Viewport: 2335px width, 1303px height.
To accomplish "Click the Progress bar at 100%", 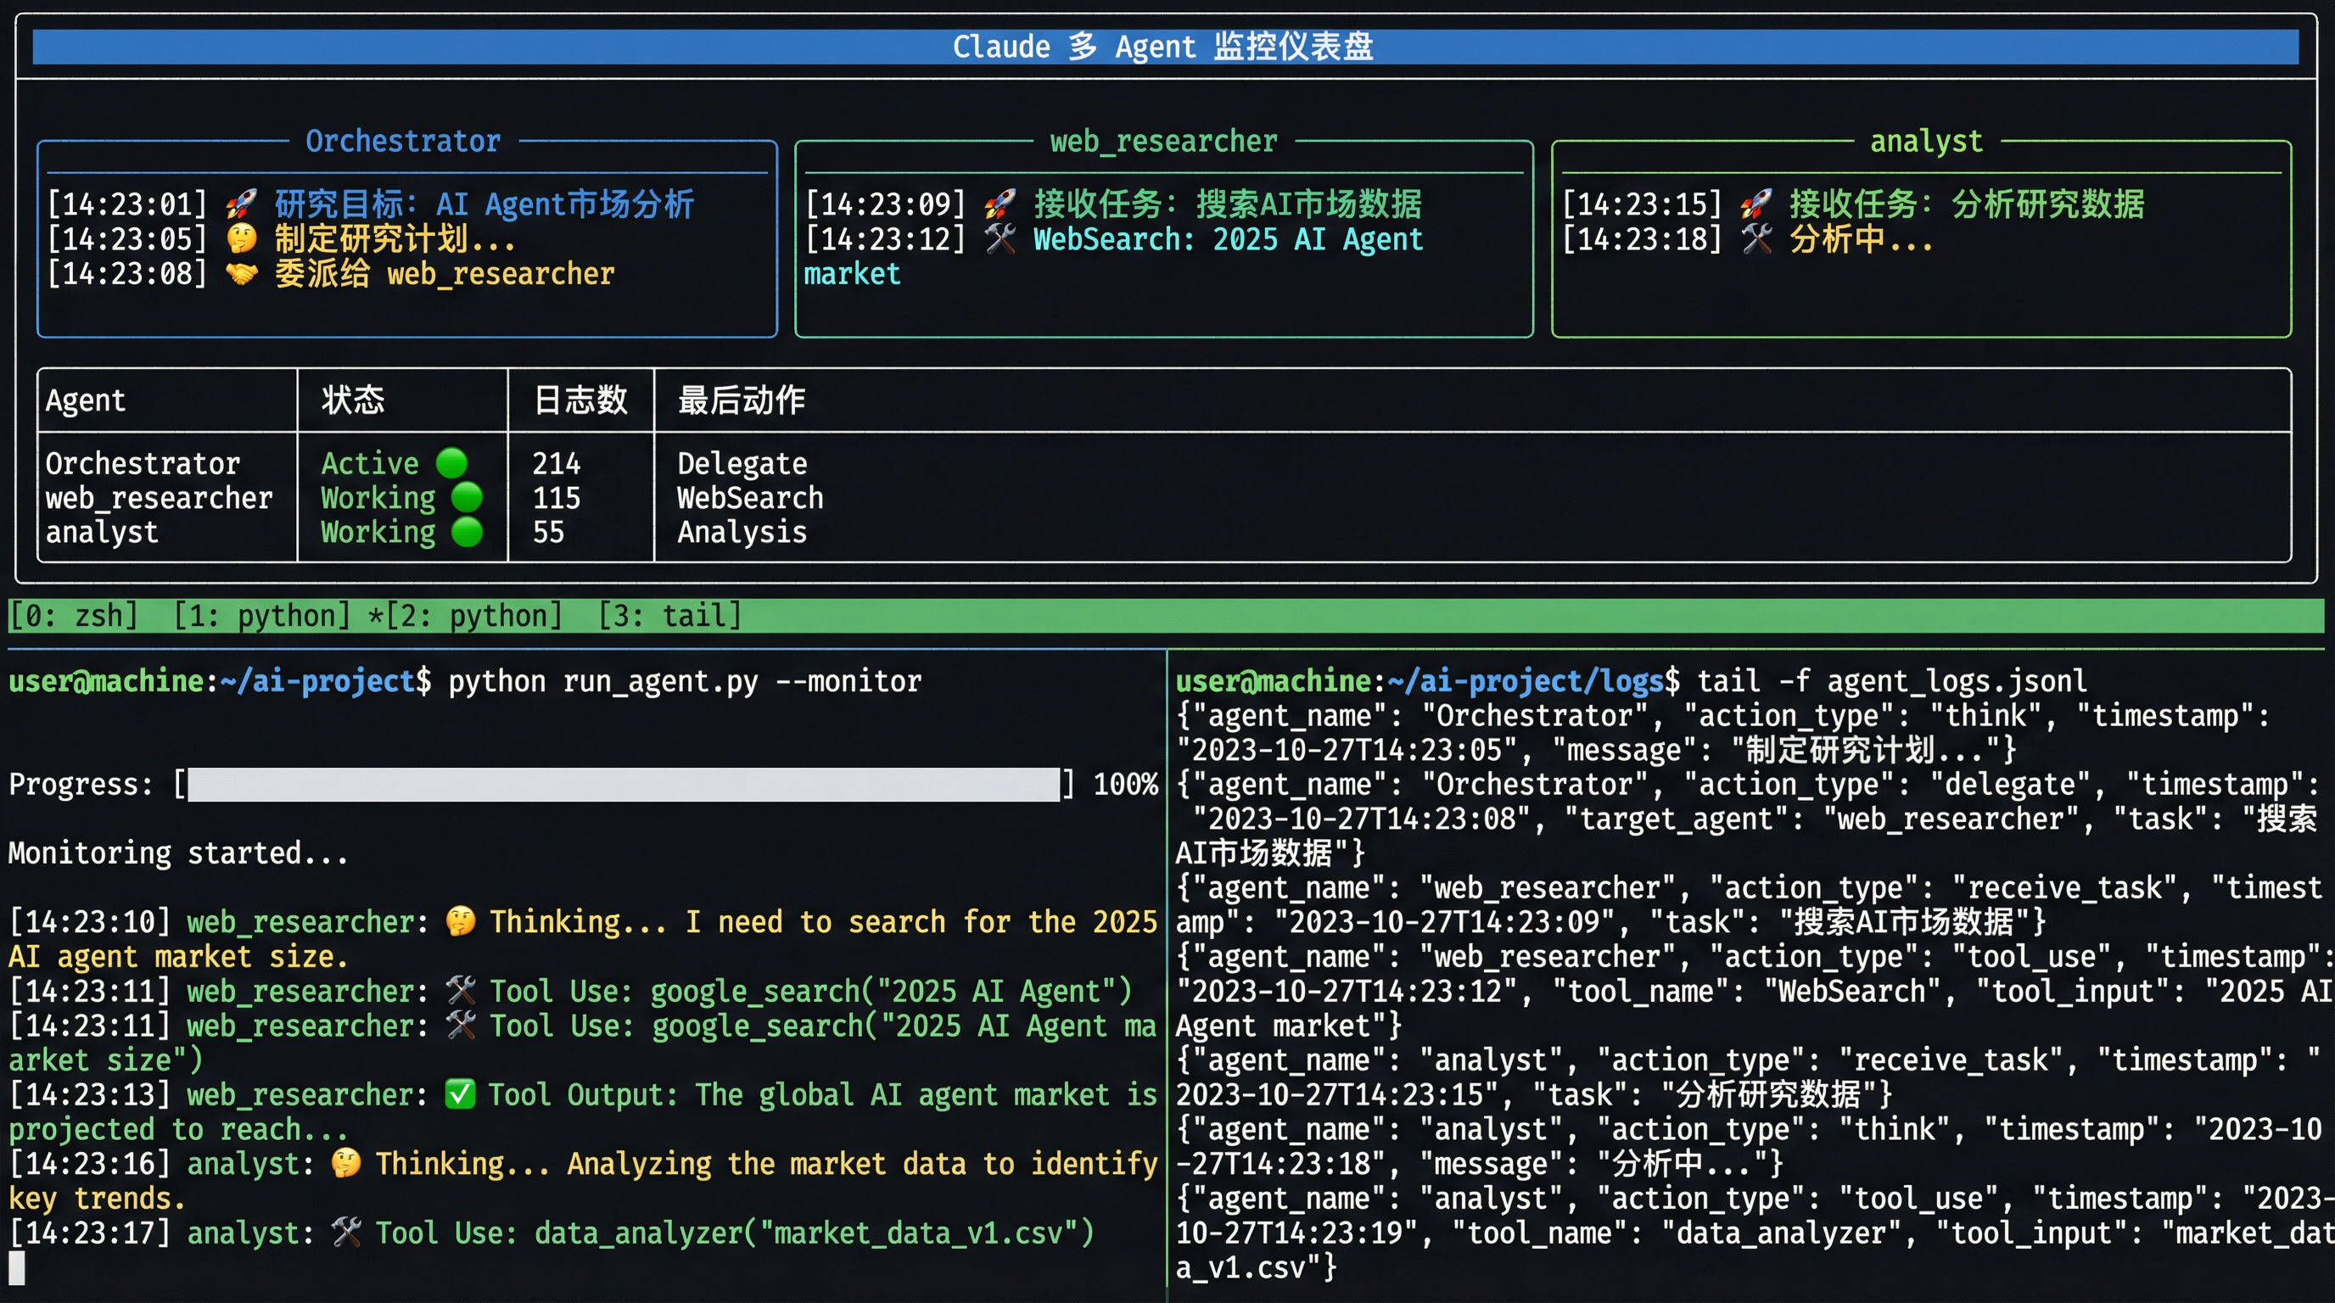I will 624,785.
